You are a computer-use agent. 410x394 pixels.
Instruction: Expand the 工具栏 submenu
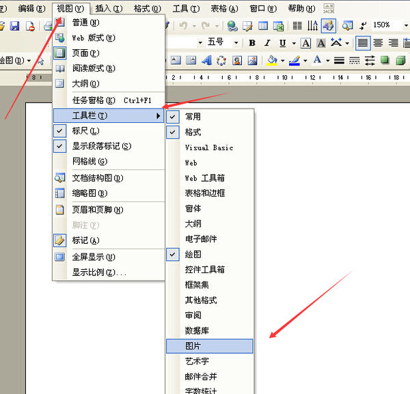pos(109,116)
